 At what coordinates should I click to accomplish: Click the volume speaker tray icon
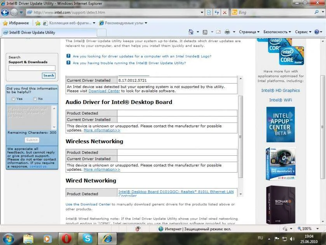(x=292, y=239)
